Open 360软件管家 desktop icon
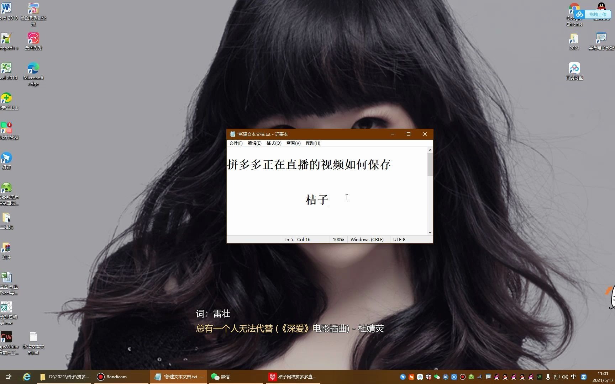 (x=7, y=131)
